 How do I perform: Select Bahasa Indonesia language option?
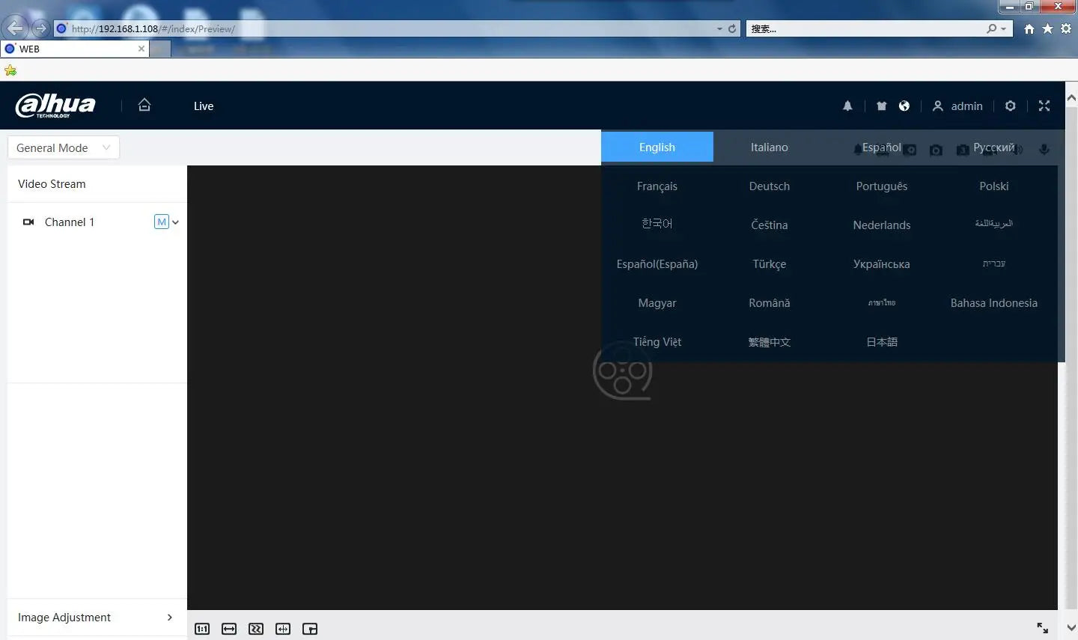tap(993, 303)
